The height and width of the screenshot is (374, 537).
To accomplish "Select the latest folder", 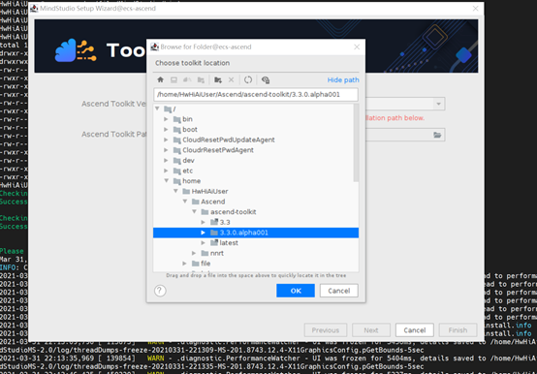I will [x=224, y=242].
